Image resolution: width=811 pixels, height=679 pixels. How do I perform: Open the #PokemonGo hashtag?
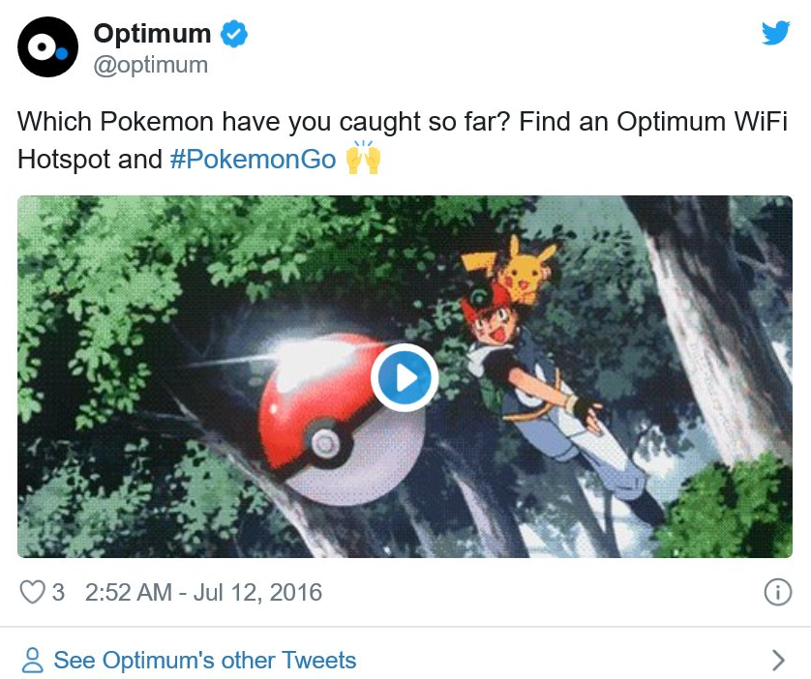[x=253, y=160]
